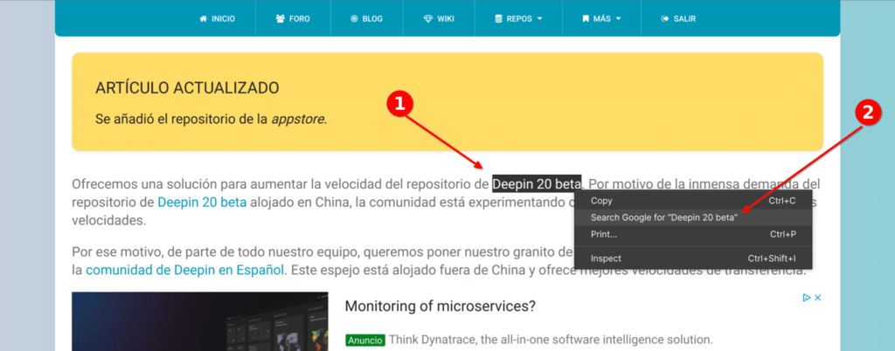Click the green Anuncio badge
Screen dimensions: 895x351
(x=365, y=341)
